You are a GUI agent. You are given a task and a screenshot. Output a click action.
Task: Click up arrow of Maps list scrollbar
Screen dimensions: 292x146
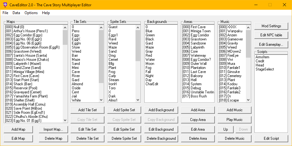(65, 28)
